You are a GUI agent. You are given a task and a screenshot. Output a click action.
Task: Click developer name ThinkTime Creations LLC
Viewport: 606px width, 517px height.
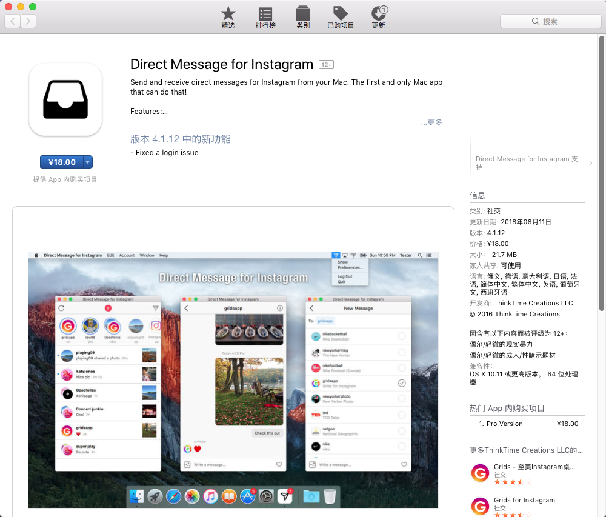533,303
